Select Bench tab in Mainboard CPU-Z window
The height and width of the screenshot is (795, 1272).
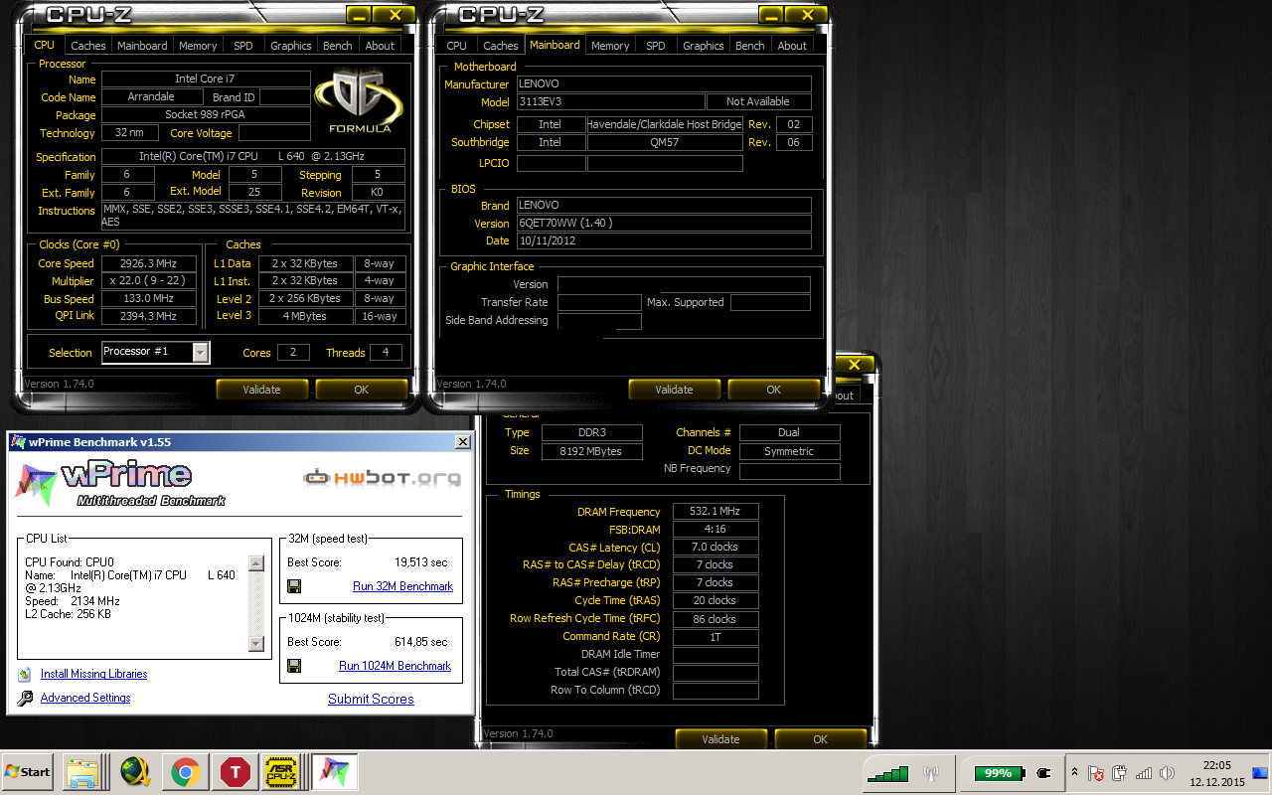tap(750, 46)
